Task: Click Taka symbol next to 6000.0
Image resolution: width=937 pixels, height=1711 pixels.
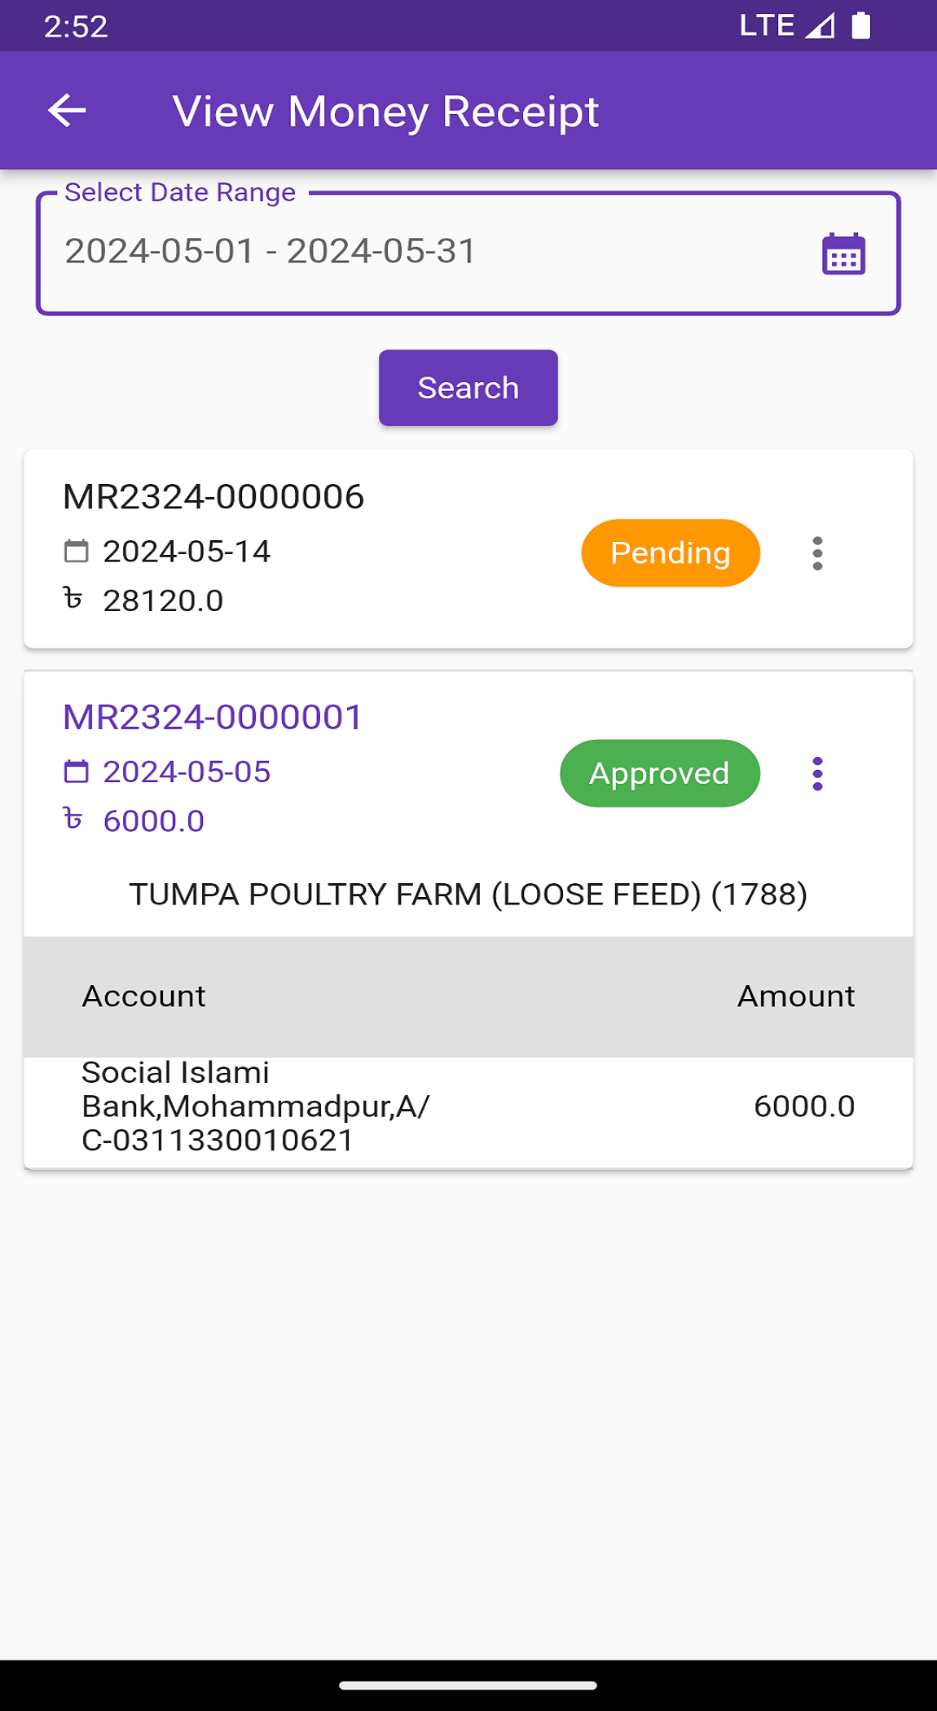Action: tap(73, 819)
